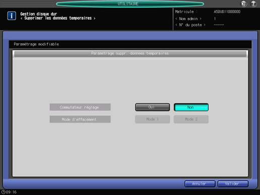
Task: Click the Paramétrage modifiable heading
Action: pyautogui.click(x=36, y=44)
